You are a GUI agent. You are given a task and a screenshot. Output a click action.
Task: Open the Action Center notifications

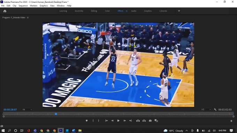[x=231, y=131]
